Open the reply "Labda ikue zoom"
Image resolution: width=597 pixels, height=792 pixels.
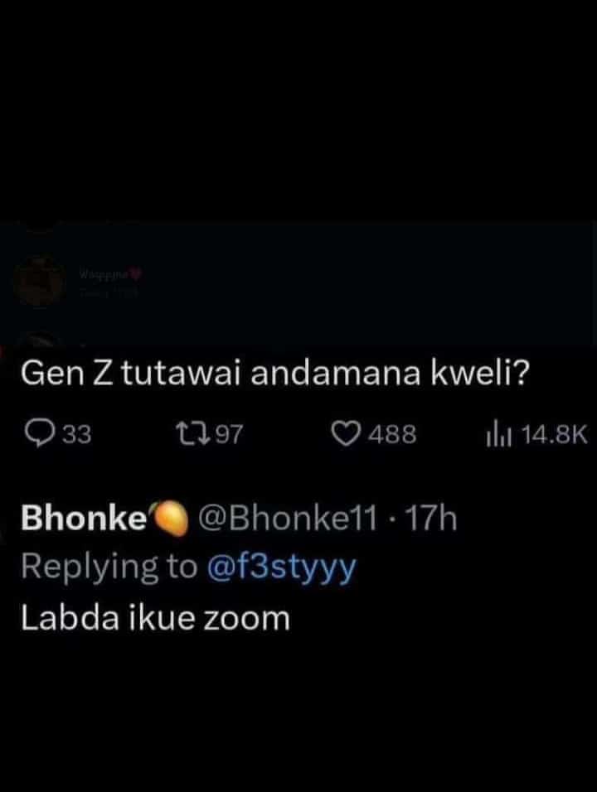(155, 617)
